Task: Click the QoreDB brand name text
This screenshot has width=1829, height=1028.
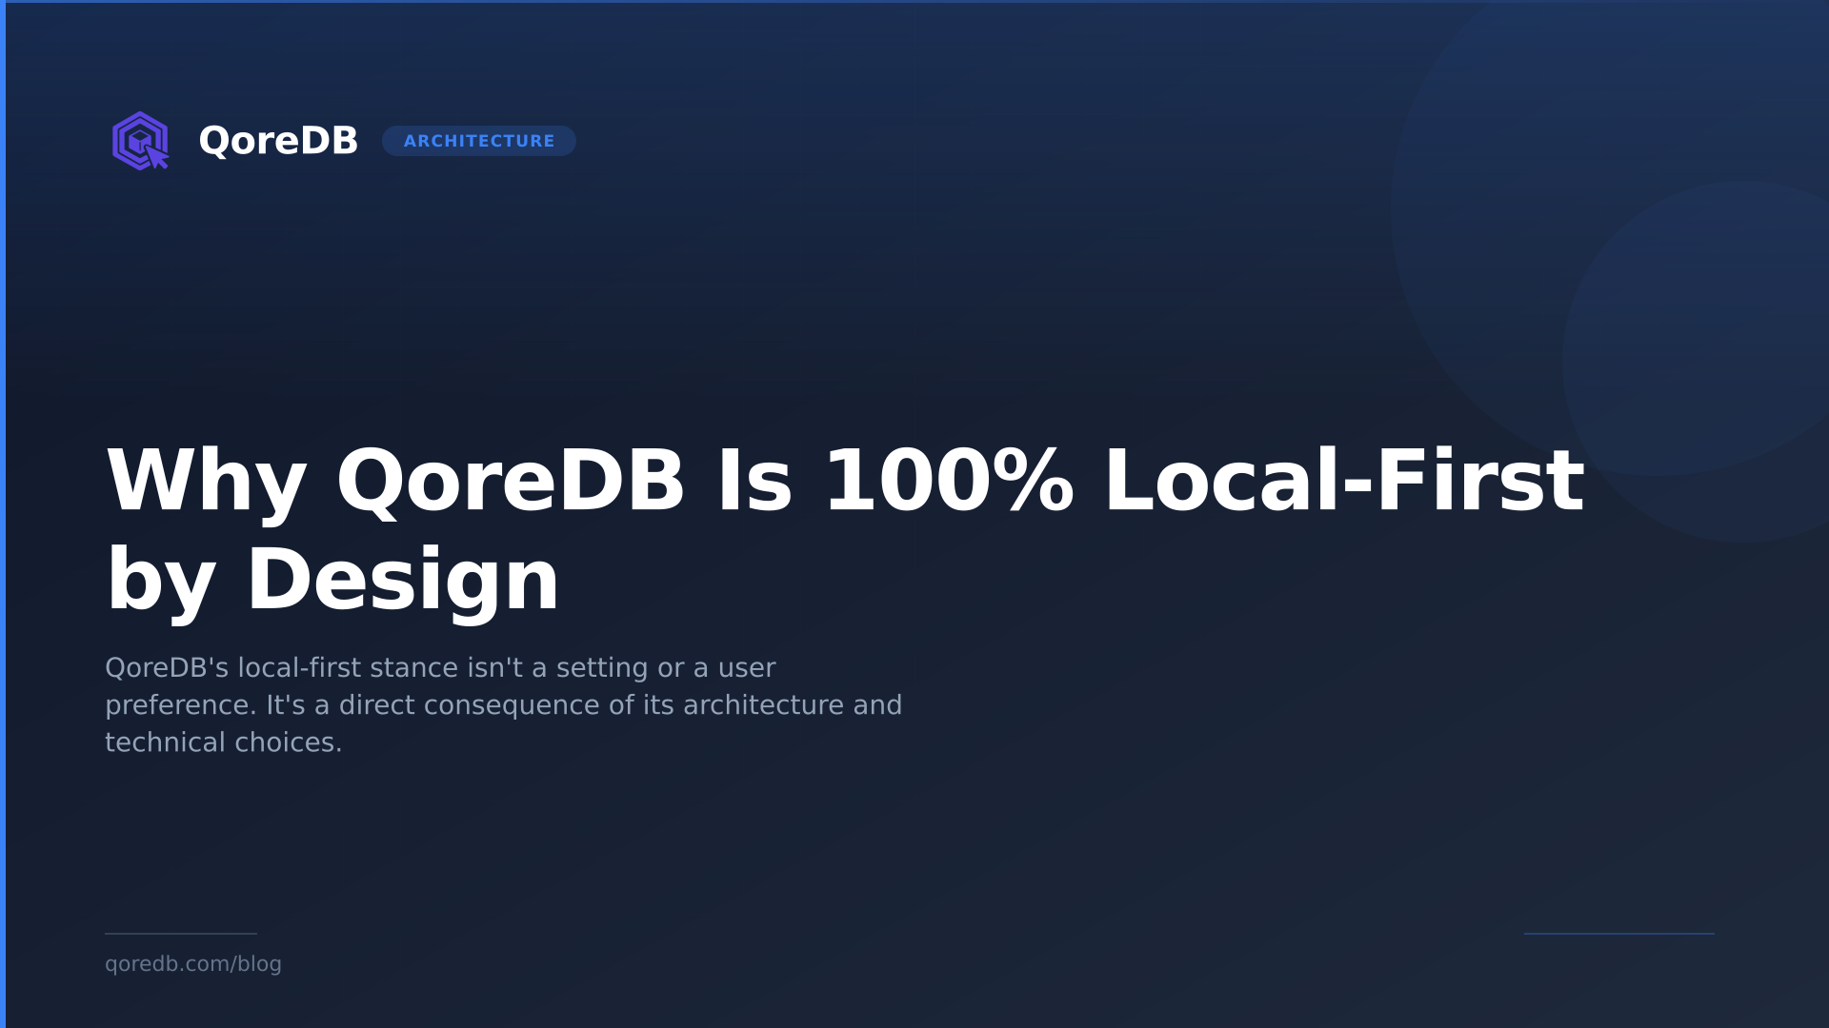Action: pos(278,141)
